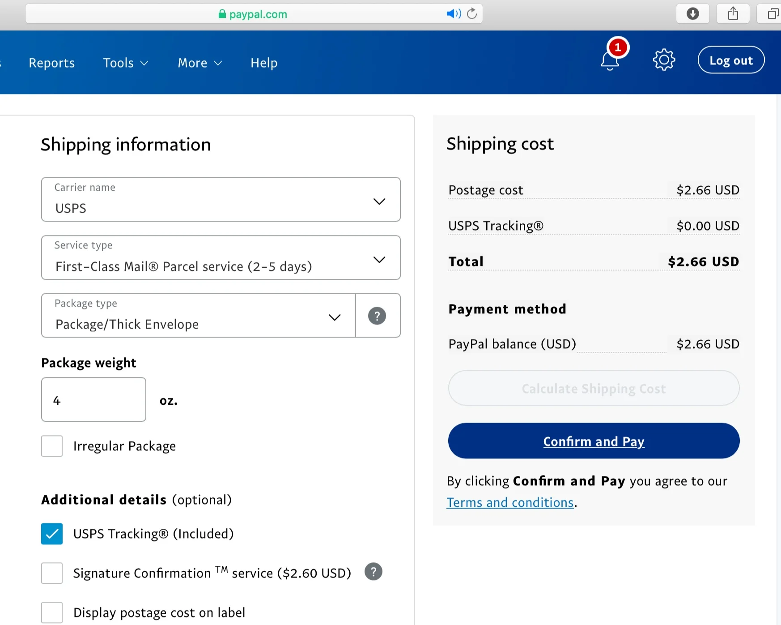Expand the Tools menu

pyautogui.click(x=126, y=63)
